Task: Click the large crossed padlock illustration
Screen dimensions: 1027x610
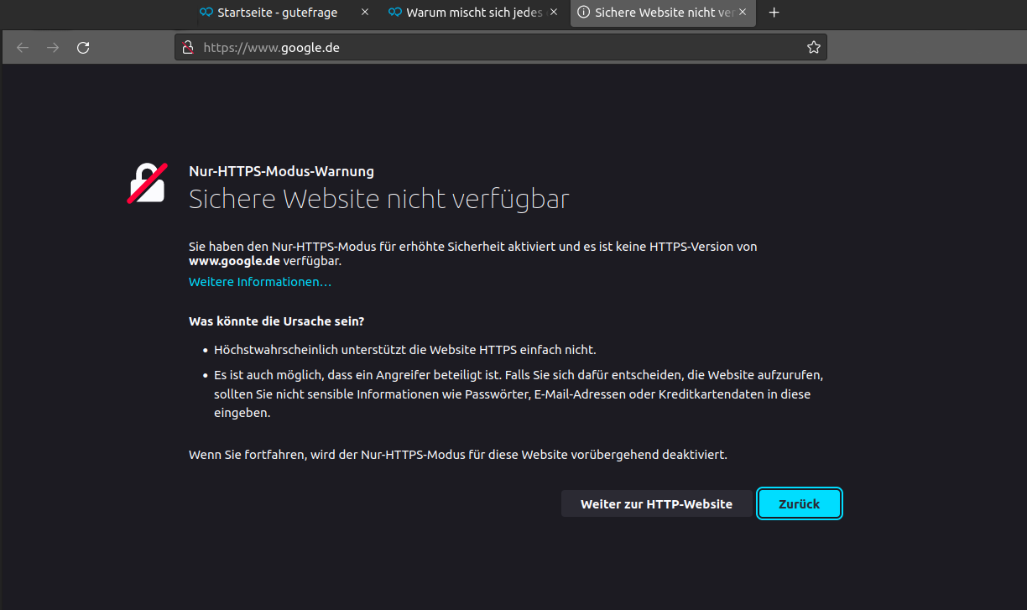Action: [x=147, y=183]
